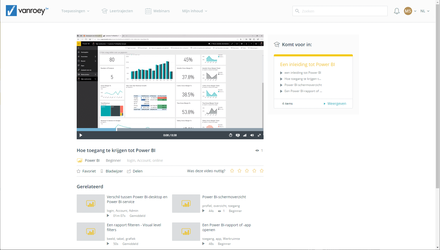Image resolution: width=440 pixels, height=250 pixels.
Task: Open the Webinars page
Action: coord(157,11)
